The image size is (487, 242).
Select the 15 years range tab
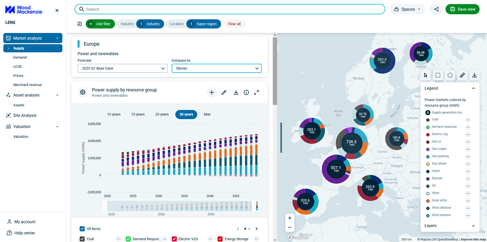pos(138,114)
